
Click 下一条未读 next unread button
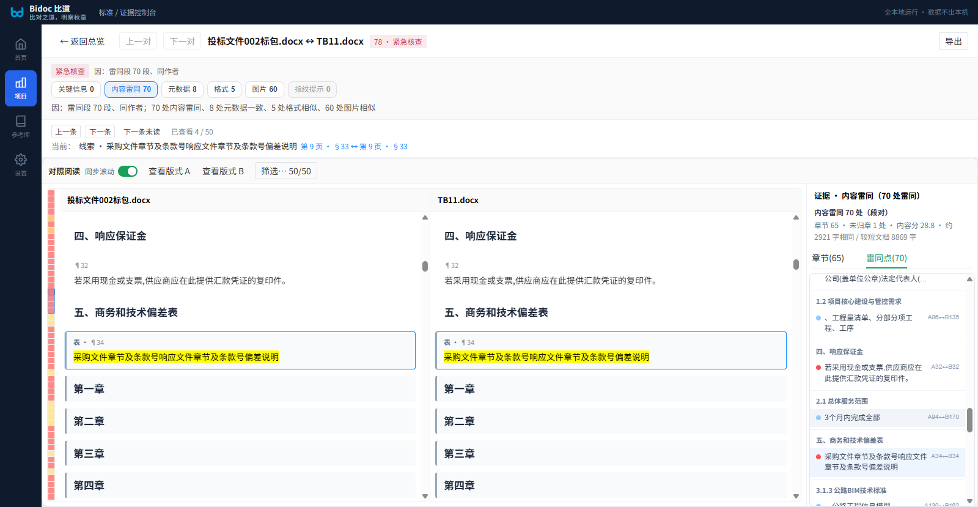point(142,131)
